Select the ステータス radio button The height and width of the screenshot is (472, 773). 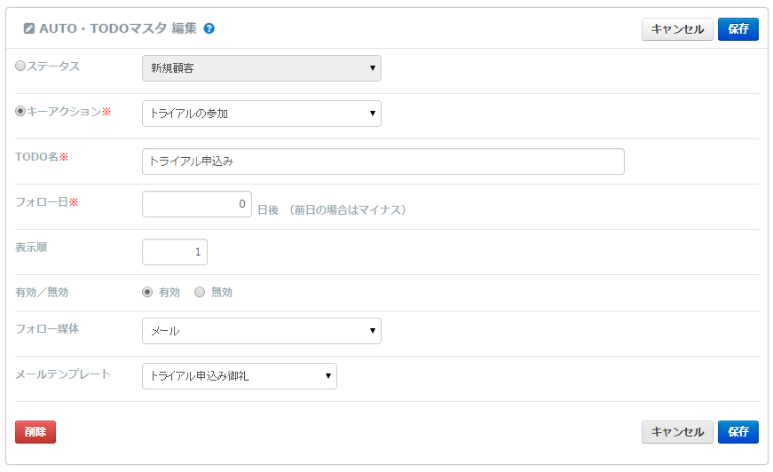(x=20, y=66)
